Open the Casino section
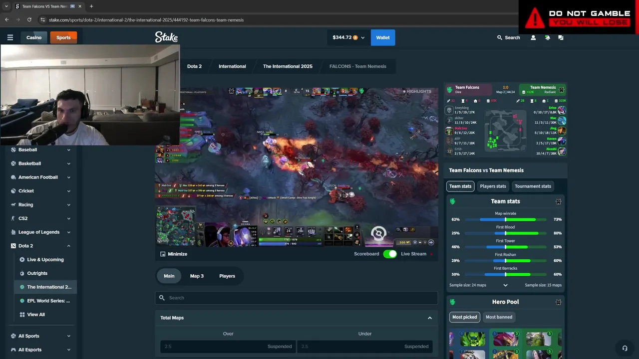 click(34, 37)
